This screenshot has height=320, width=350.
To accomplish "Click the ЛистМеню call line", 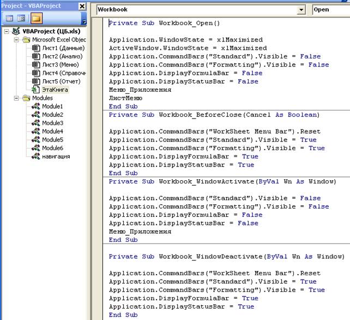I will coord(125,98).
